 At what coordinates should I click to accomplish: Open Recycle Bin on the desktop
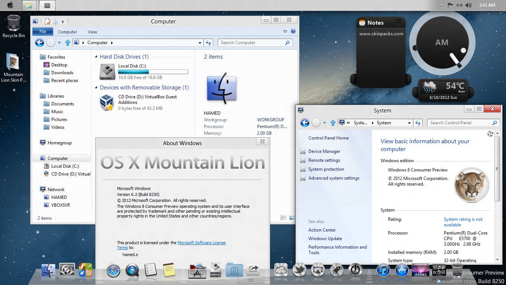tap(14, 26)
